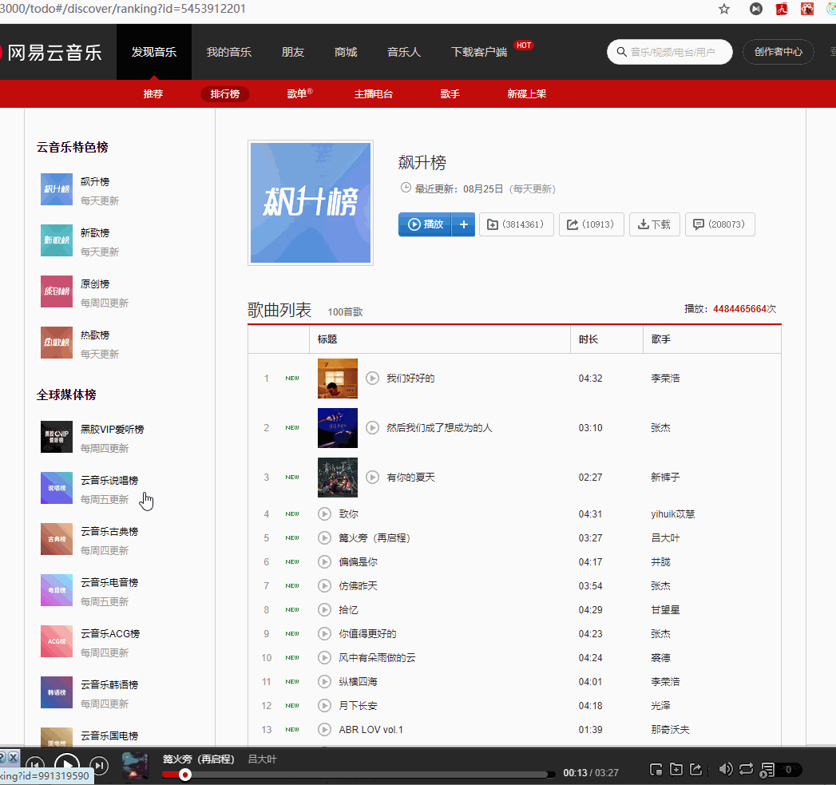Click the search magnifier icon
Viewport: 836px width, 785px height.
pos(621,52)
